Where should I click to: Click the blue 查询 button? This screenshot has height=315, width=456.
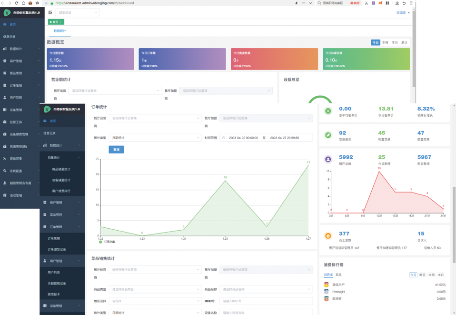click(116, 149)
